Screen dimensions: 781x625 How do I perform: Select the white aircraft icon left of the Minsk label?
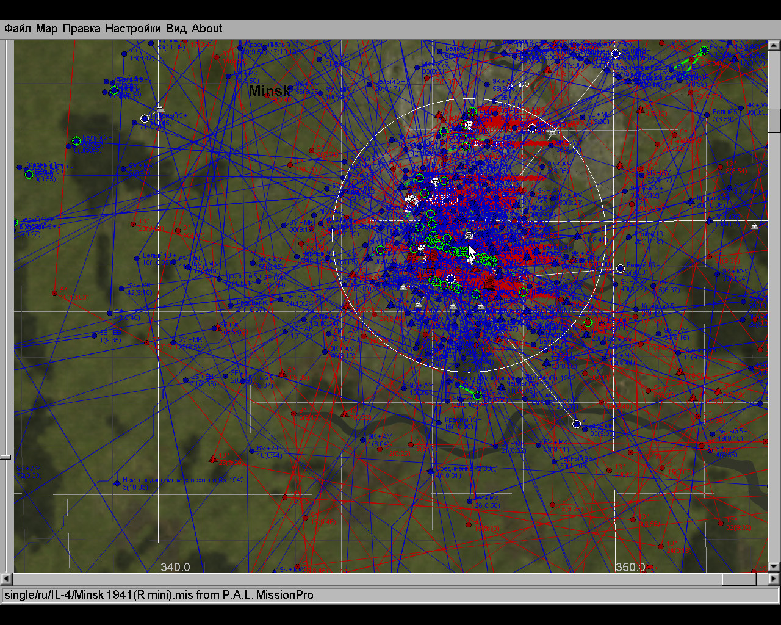[x=160, y=109]
